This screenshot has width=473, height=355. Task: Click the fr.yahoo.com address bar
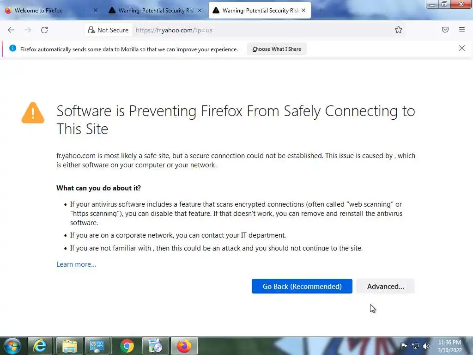tap(259, 30)
